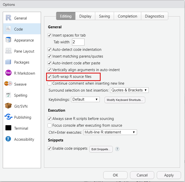Click the Git/SVN box icon

[x=8, y=106]
